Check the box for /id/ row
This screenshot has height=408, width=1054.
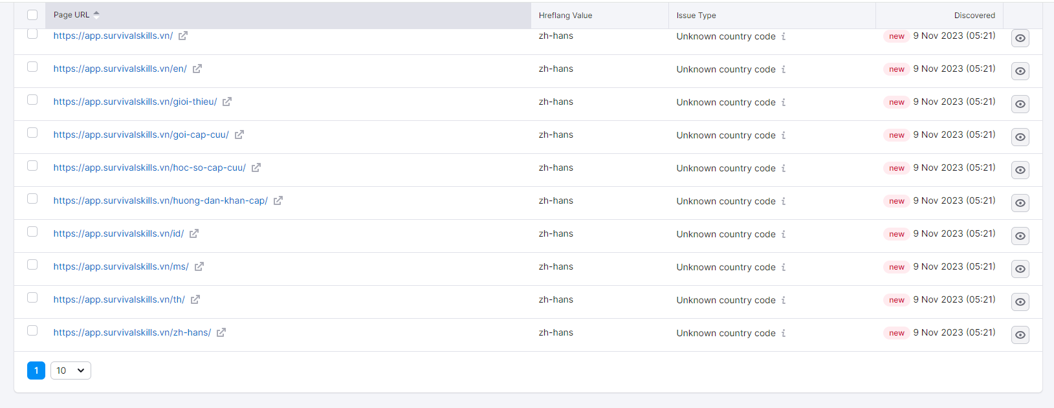pyautogui.click(x=32, y=231)
